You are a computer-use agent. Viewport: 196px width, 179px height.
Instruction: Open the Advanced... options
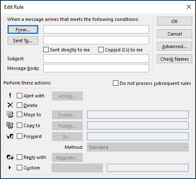point(175,46)
